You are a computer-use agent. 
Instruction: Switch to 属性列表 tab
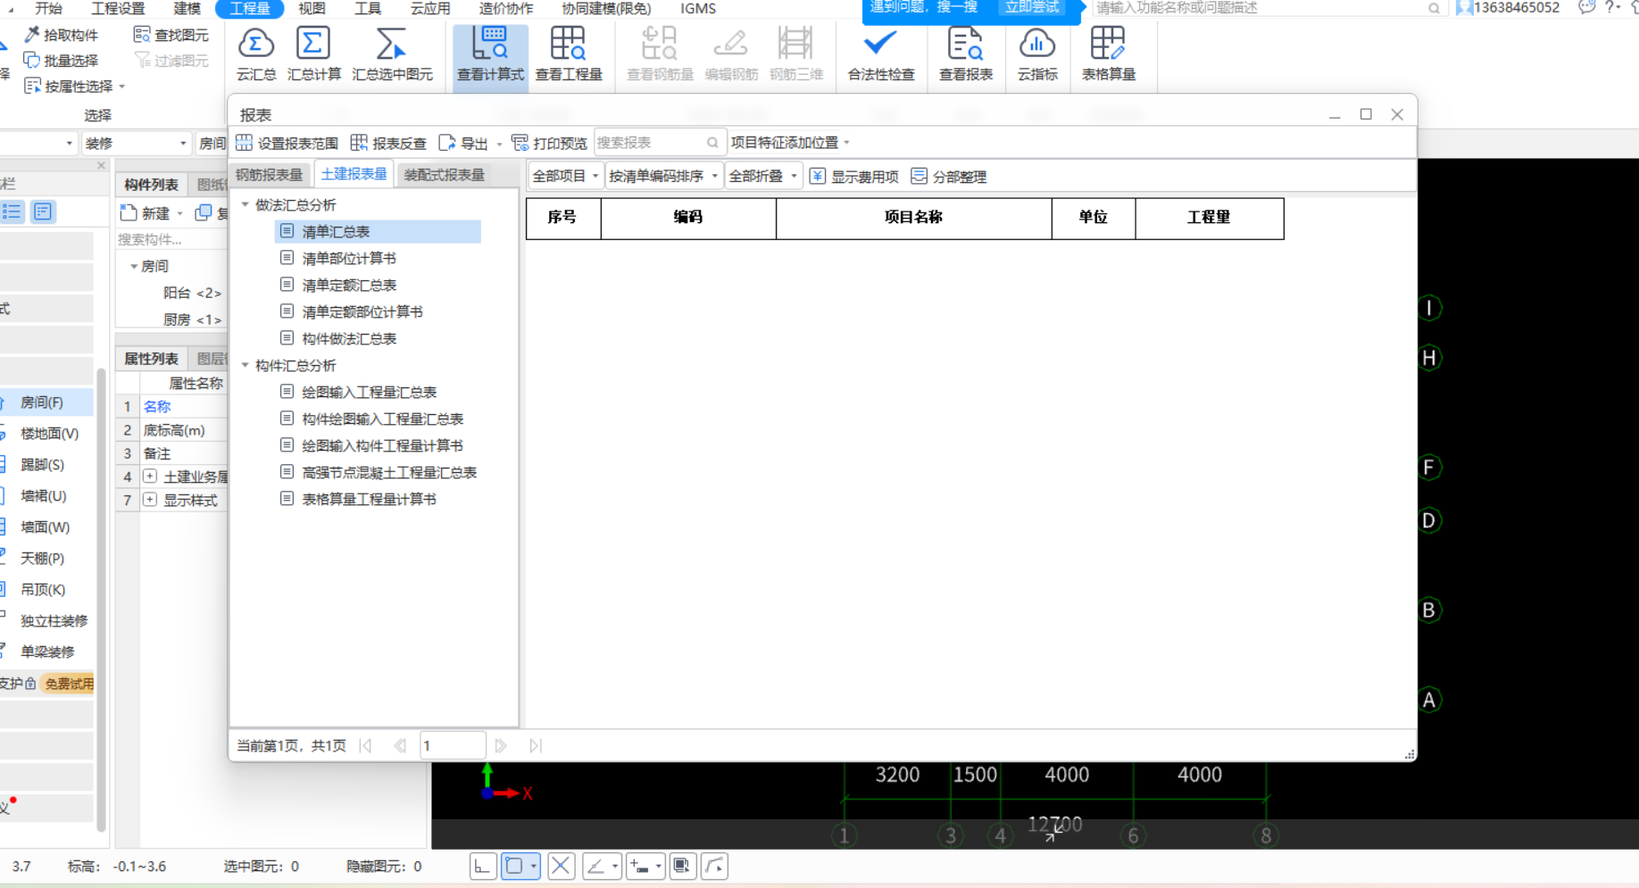(151, 359)
